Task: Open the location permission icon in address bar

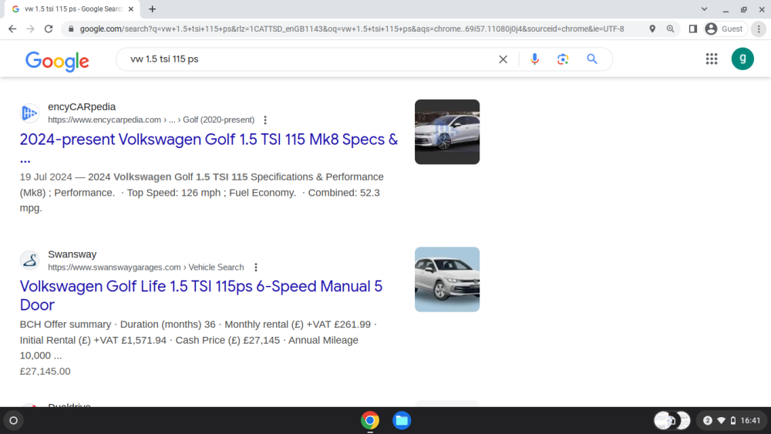Action: (652, 29)
